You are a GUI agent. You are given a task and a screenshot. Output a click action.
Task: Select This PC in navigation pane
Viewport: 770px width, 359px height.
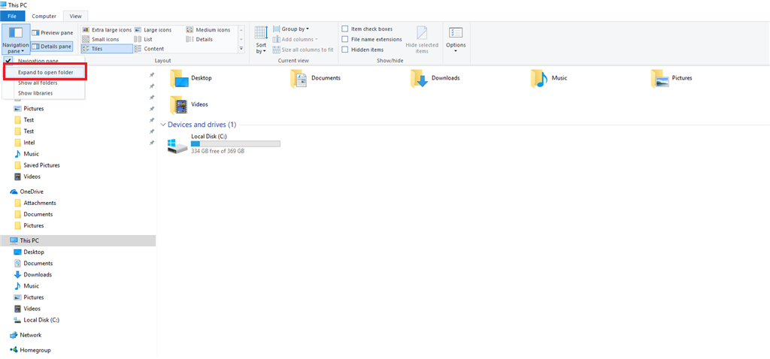(x=77, y=240)
